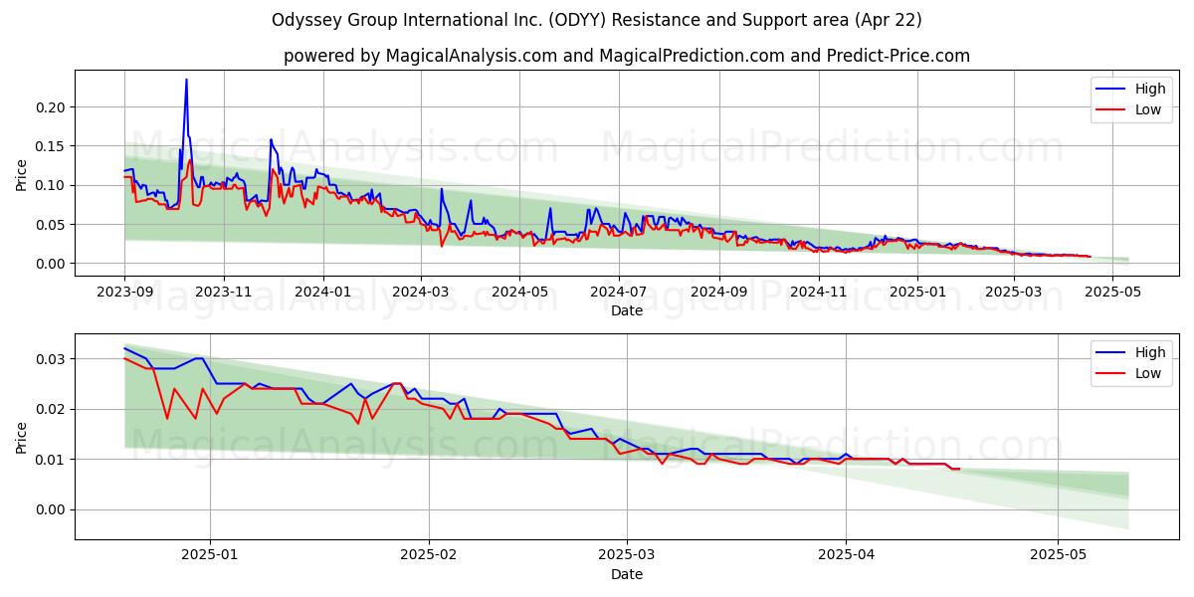Click y-axis value '0.03' in bottom chart
This screenshot has height=597, width=1194.
point(52,359)
